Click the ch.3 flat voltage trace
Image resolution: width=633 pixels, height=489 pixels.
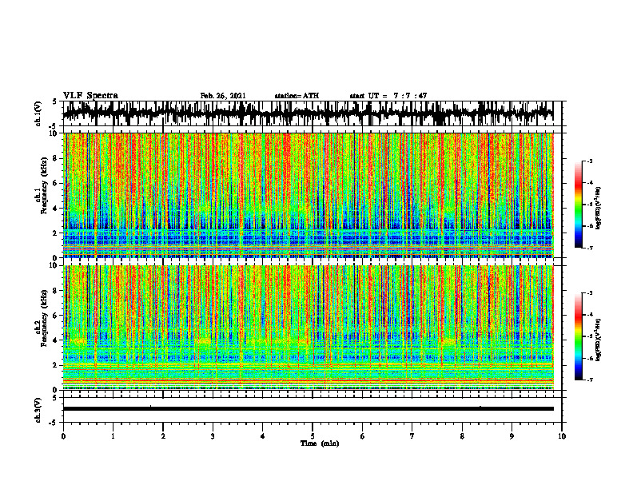(308, 408)
